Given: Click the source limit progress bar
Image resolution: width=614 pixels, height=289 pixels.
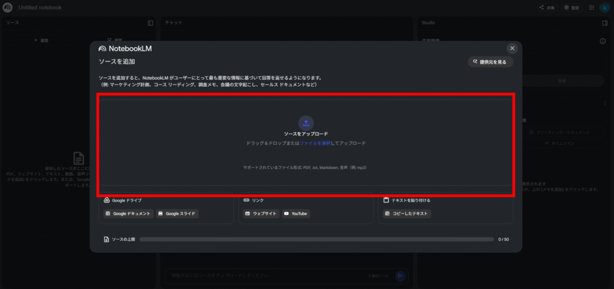Looking at the screenshot, I should coord(317,239).
